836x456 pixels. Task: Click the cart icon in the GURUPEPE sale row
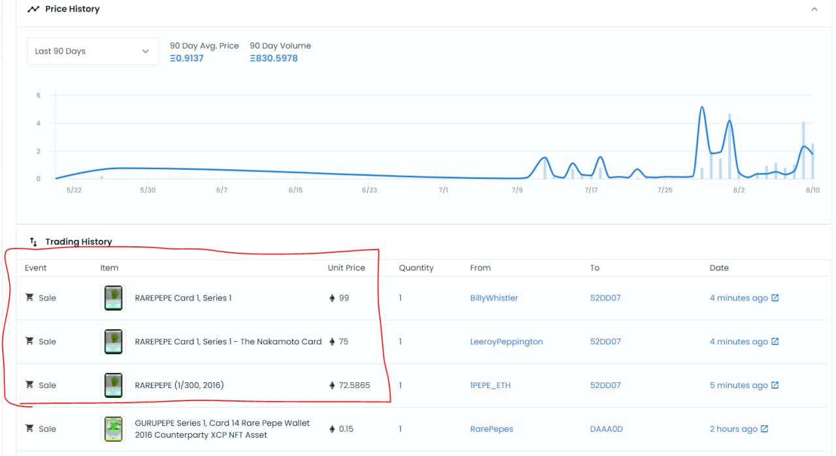[29, 429]
